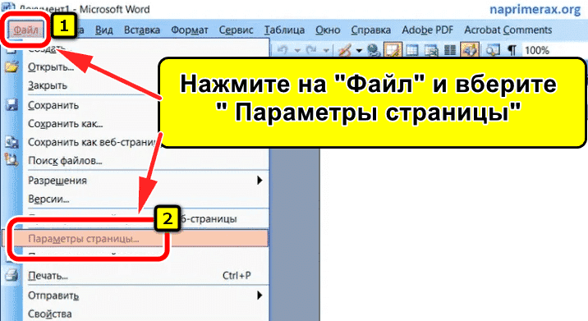This screenshot has height=321, width=588.
Task: Open the Формат menu
Action: (x=190, y=30)
